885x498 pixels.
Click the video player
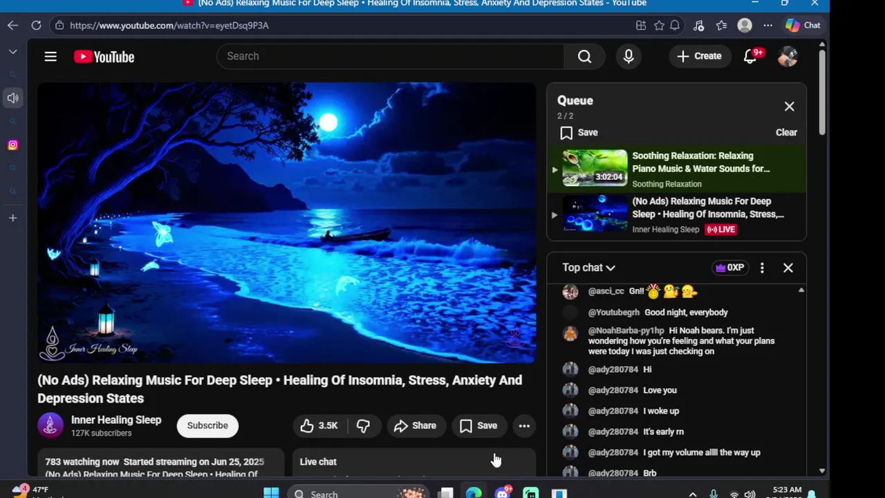pyautogui.click(x=286, y=223)
